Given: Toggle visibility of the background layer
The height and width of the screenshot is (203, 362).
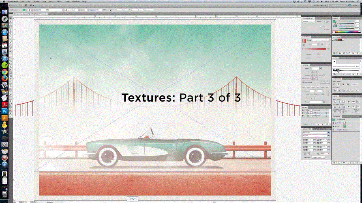Looking at the screenshot, I should (x=303, y=116).
